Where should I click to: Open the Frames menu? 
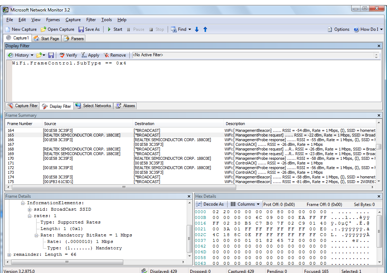pos(53,20)
